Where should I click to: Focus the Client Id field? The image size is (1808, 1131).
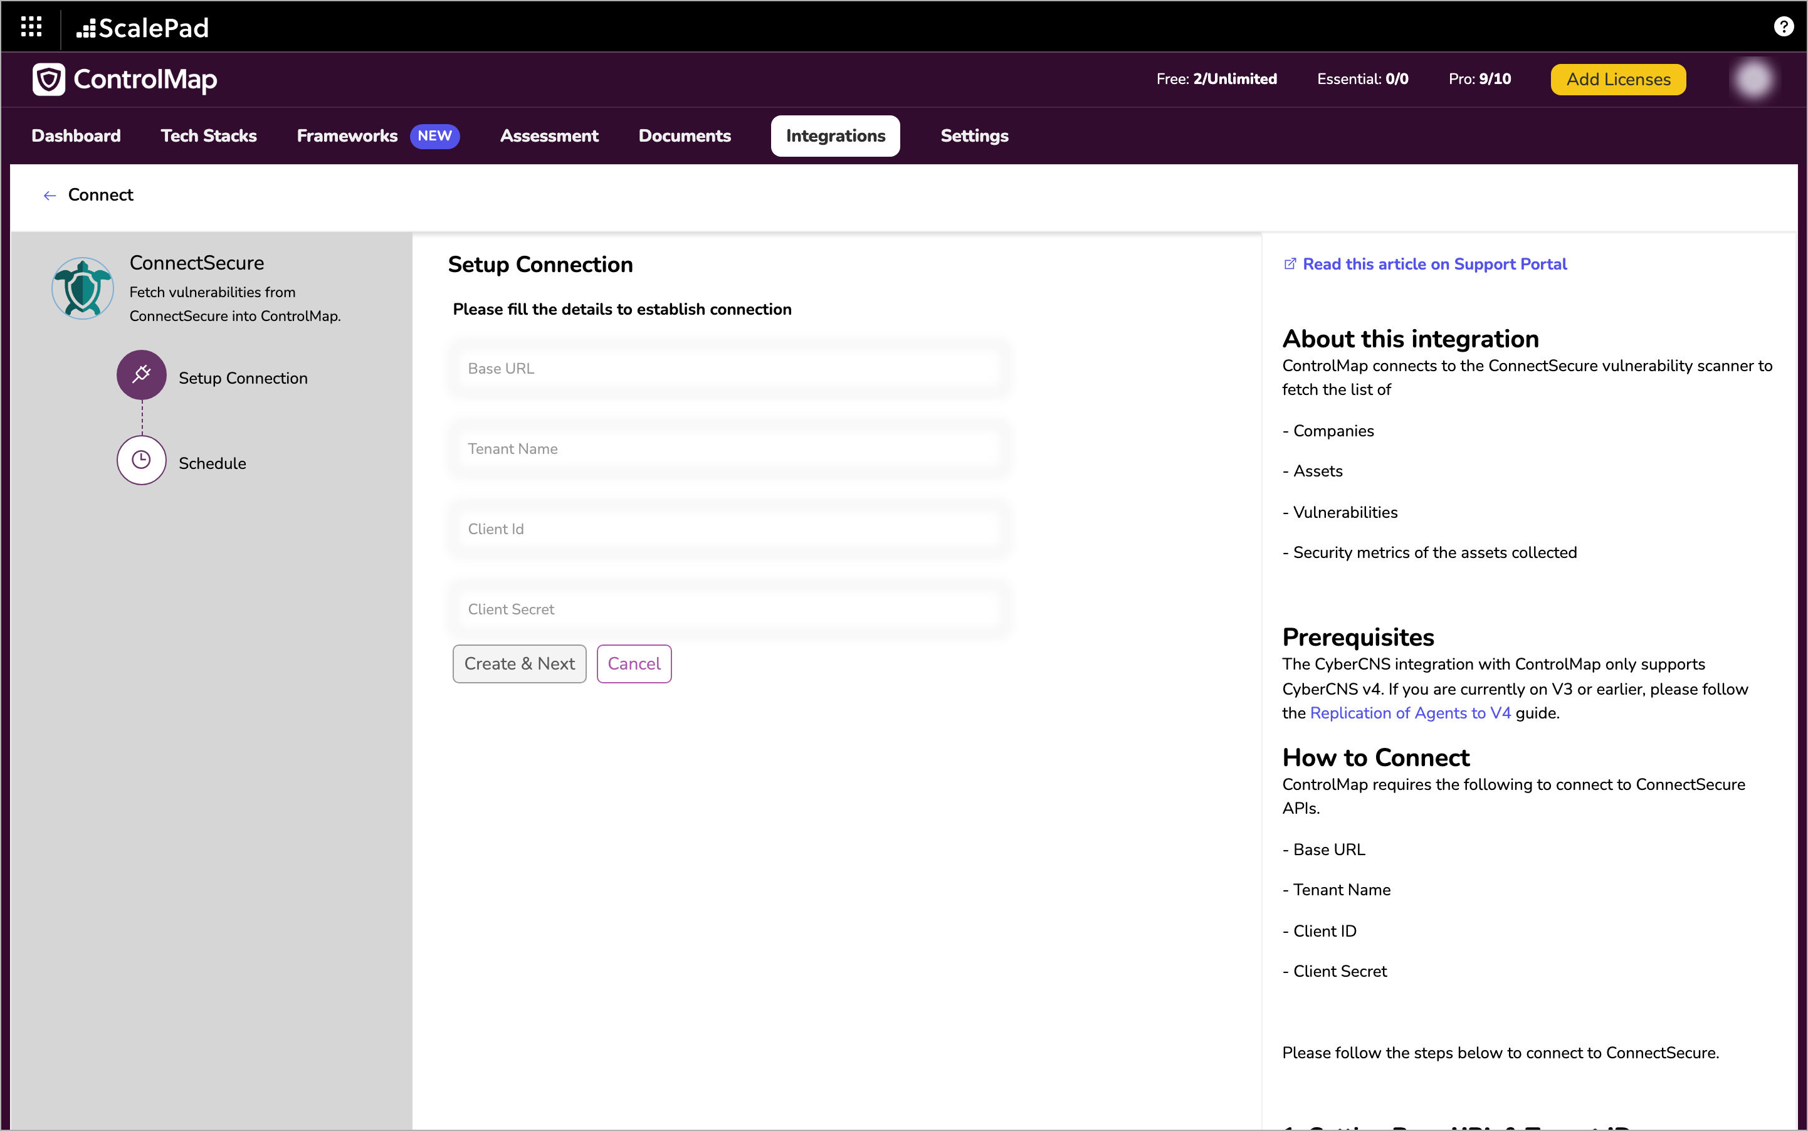729,529
